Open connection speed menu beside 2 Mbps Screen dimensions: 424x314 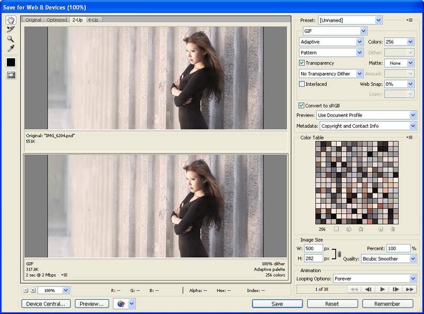coord(64,275)
